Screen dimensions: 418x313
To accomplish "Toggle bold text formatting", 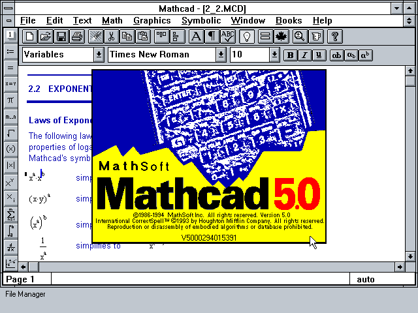I will 291,55.
